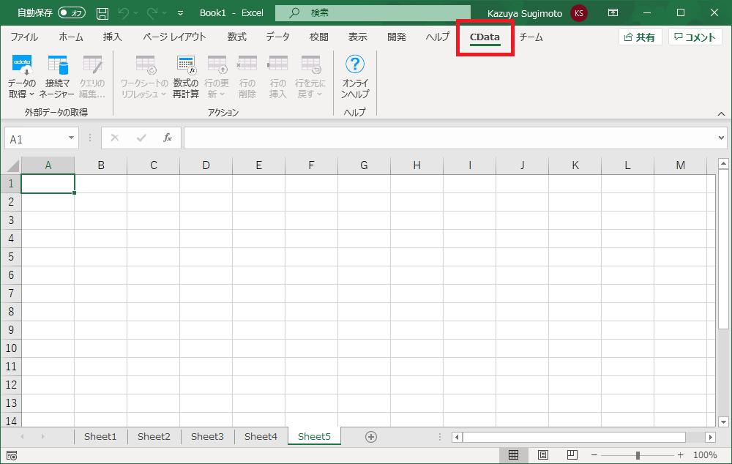This screenshot has height=464, width=732.
Task: Add a new sheet with plus button
Action: pos(371,437)
